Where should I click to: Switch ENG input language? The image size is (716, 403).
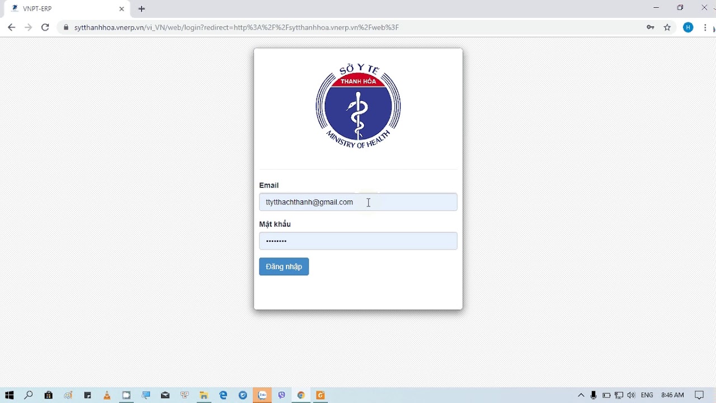tap(647, 395)
